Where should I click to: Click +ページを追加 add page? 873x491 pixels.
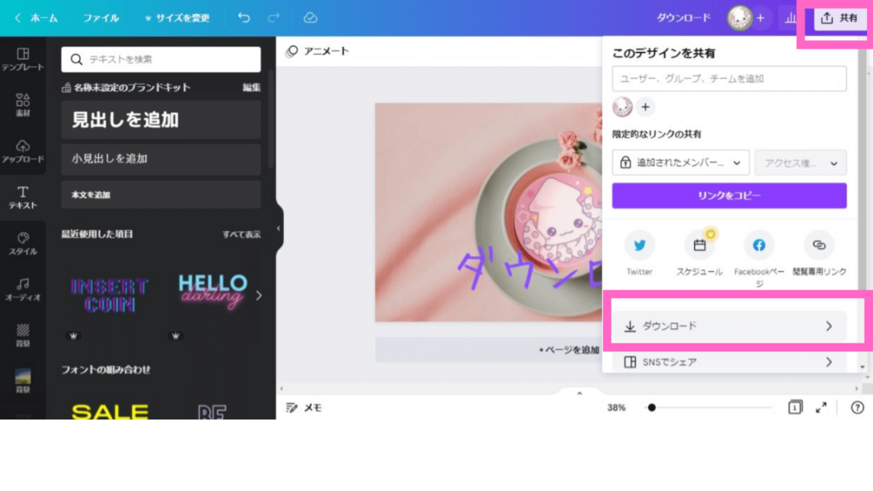click(x=489, y=349)
